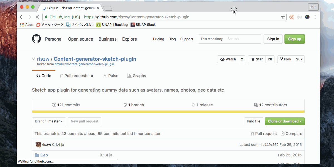This screenshot has height=167, width=334.
Task: Bookmark page with star icon
Action: [x=283, y=17]
